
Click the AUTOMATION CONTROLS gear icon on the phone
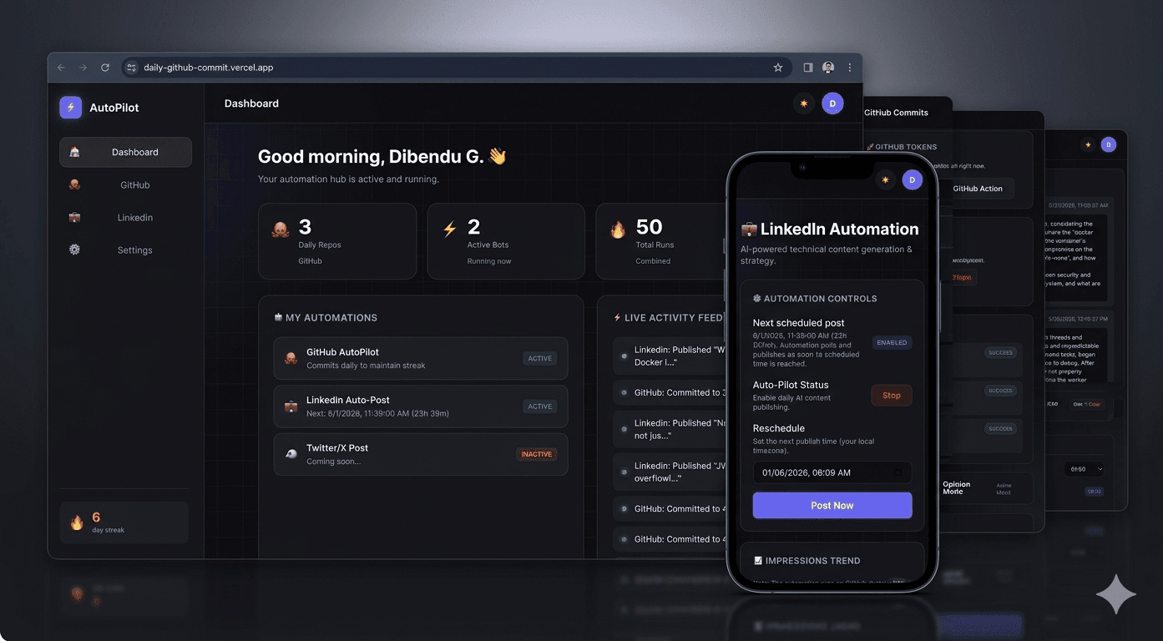tap(757, 298)
